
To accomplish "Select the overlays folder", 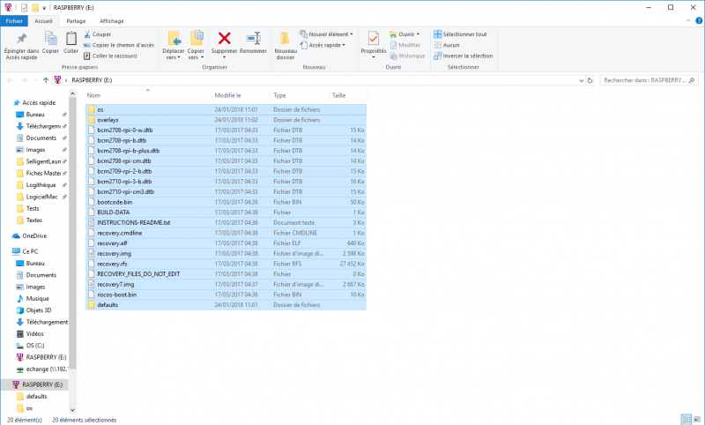I will (226, 120).
